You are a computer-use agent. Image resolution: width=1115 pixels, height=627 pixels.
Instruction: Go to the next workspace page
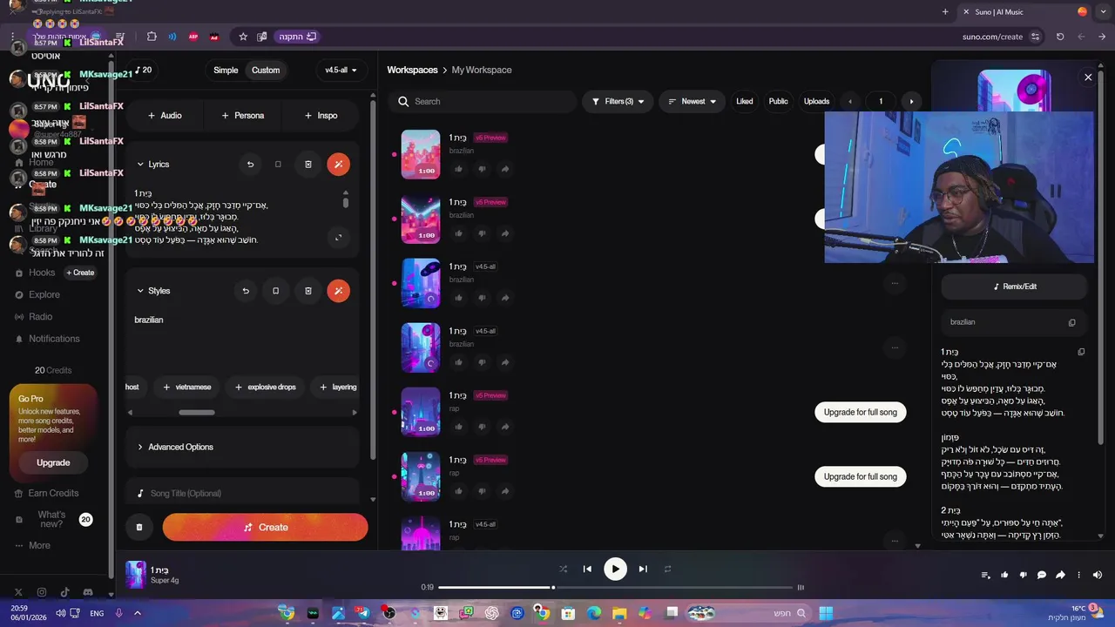point(911,101)
